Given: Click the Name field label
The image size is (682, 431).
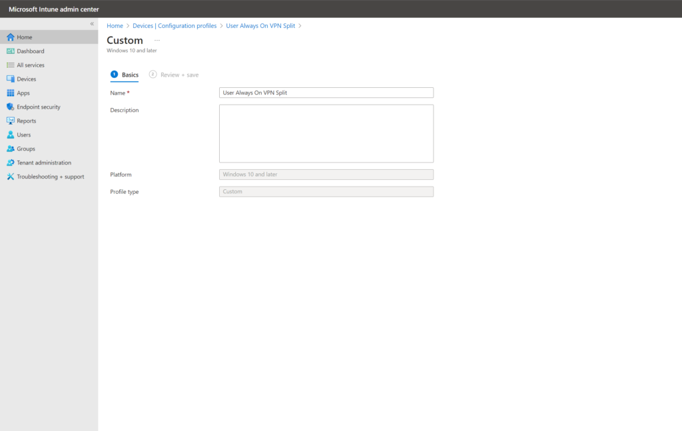Looking at the screenshot, I should point(118,93).
